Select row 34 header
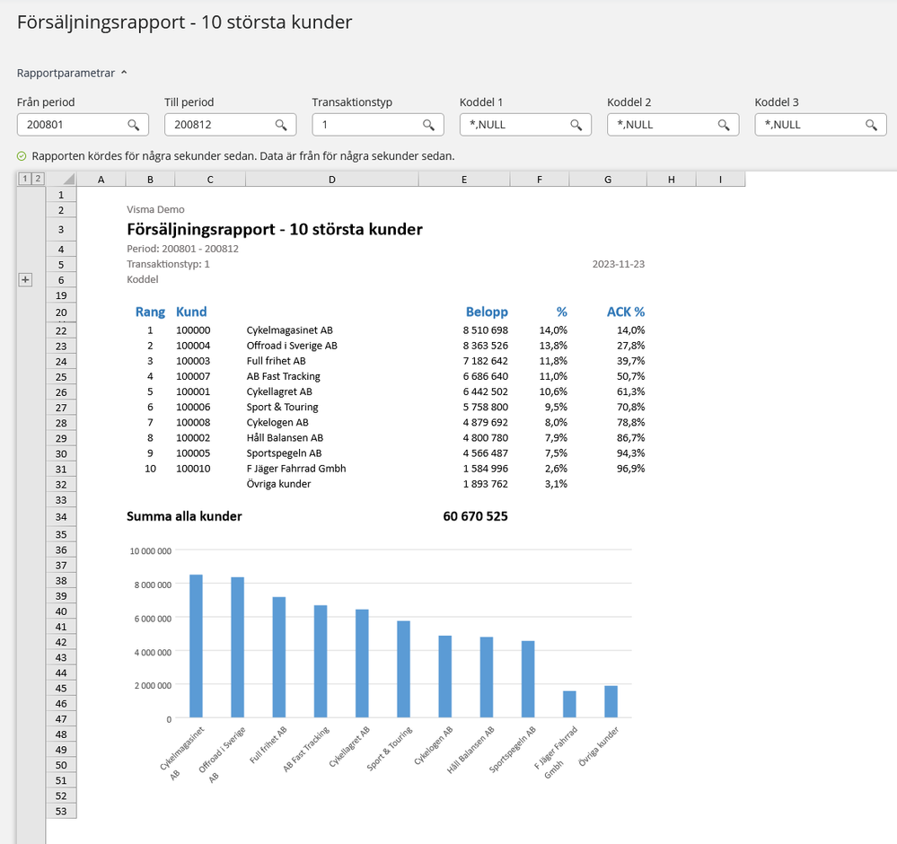 [61, 517]
